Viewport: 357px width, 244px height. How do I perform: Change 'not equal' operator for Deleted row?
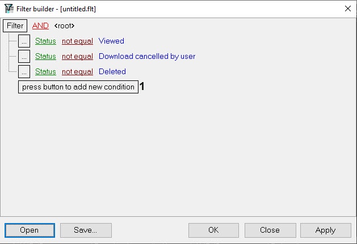[77, 72]
